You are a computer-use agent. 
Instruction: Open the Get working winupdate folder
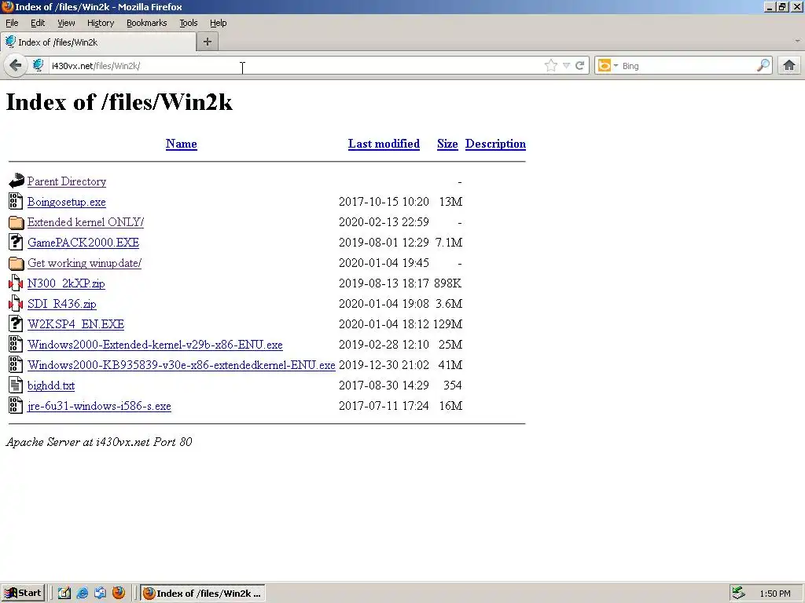(x=85, y=263)
